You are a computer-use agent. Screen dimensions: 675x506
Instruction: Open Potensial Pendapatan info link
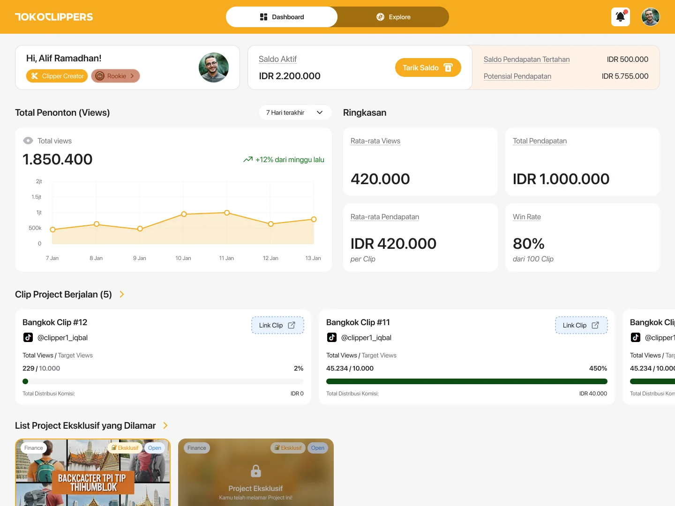coord(517,76)
